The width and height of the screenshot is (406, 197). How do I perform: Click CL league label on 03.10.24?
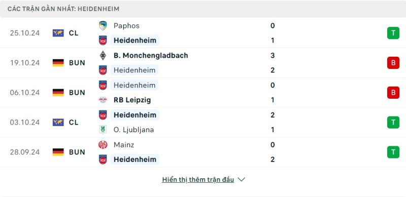[74, 122]
